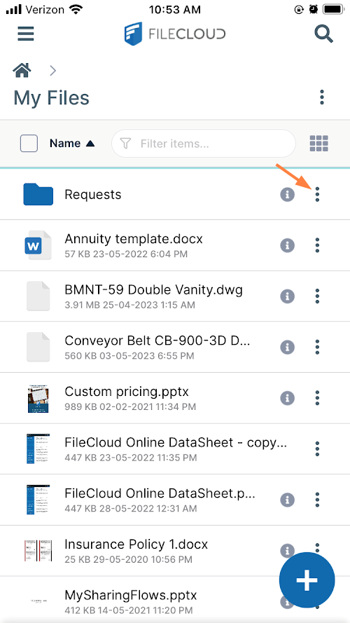Image resolution: width=350 pixels, height=623 pixels.
Task: Open the My Files more options menu
Action: [322, 97]
